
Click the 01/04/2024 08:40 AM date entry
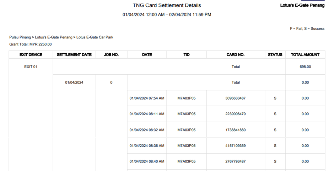147,161
